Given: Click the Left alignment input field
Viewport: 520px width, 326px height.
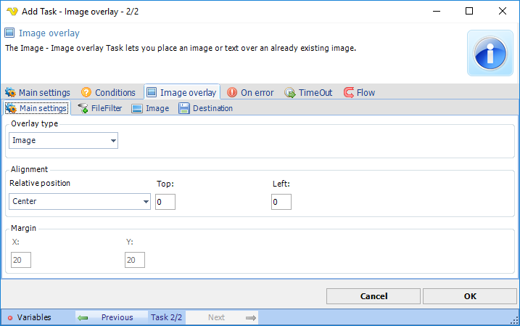Looking at the screenshot, I should (x=281, y=201).
